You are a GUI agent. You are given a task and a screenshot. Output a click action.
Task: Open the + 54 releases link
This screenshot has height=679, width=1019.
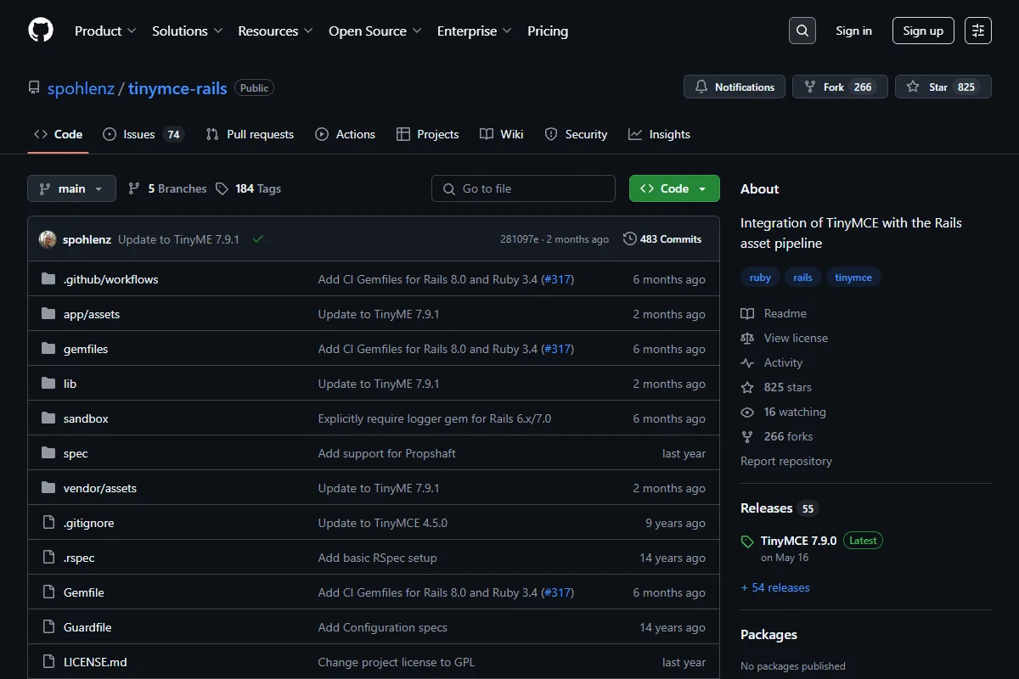[x=775, y=587]
